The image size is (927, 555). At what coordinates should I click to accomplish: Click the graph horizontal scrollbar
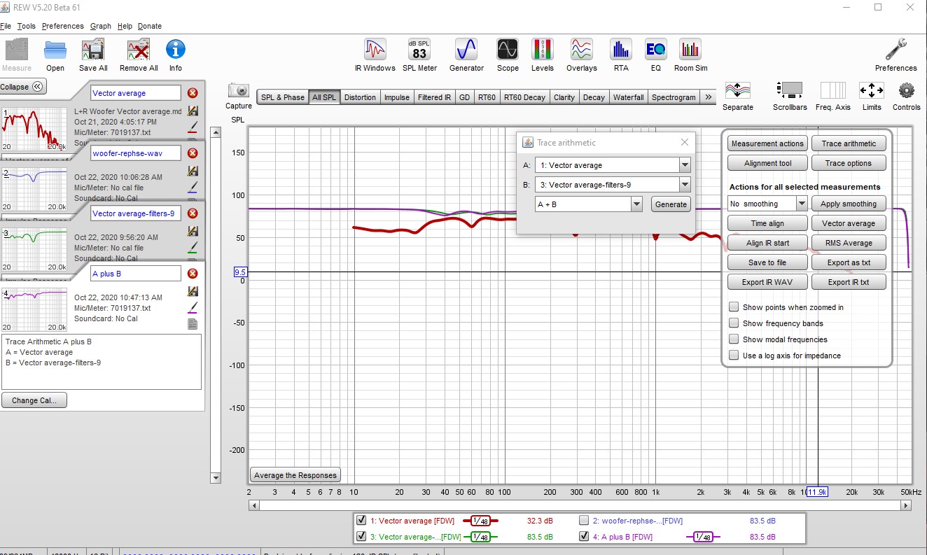581,505
